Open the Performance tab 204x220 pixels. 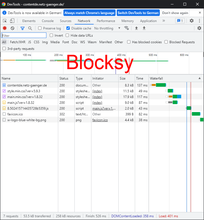point(106,21)
